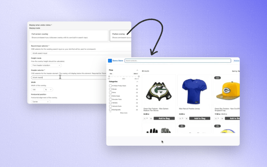Increase quantity for the Fan Gloves

(x=151, y=119)
